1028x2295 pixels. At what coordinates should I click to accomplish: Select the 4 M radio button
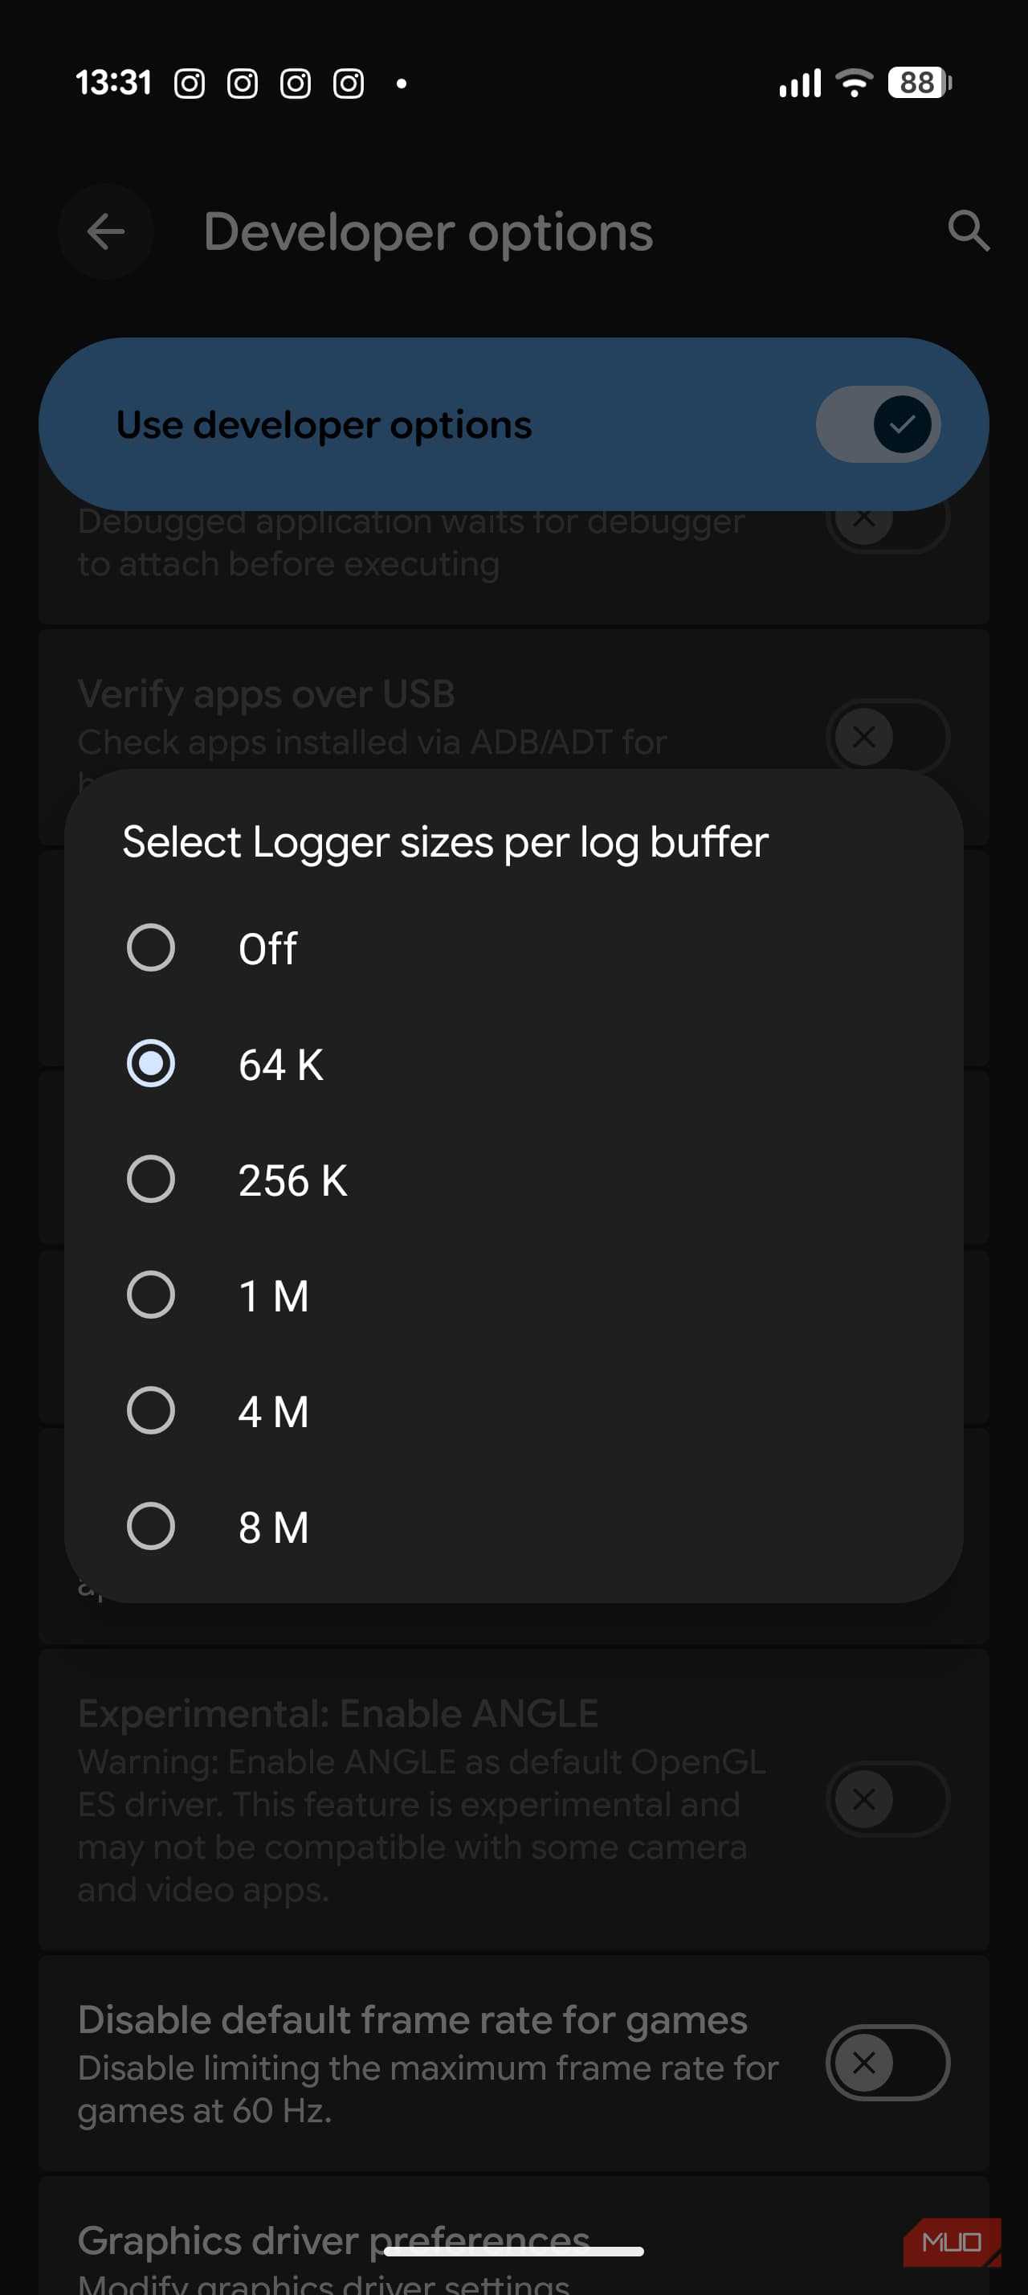(x=150, y=1411)
